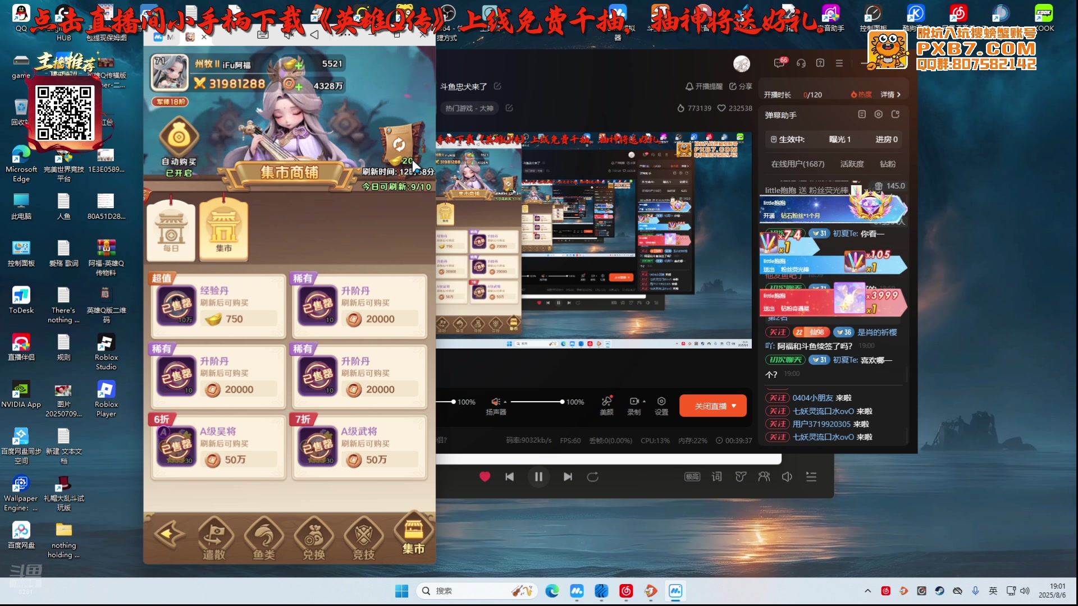Toggle the lyrics 词 display
The image size is (1078, 606).
click(717, 477)
